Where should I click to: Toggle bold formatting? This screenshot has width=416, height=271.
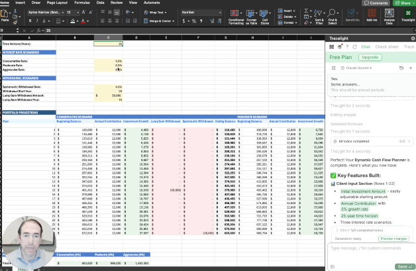30,21
